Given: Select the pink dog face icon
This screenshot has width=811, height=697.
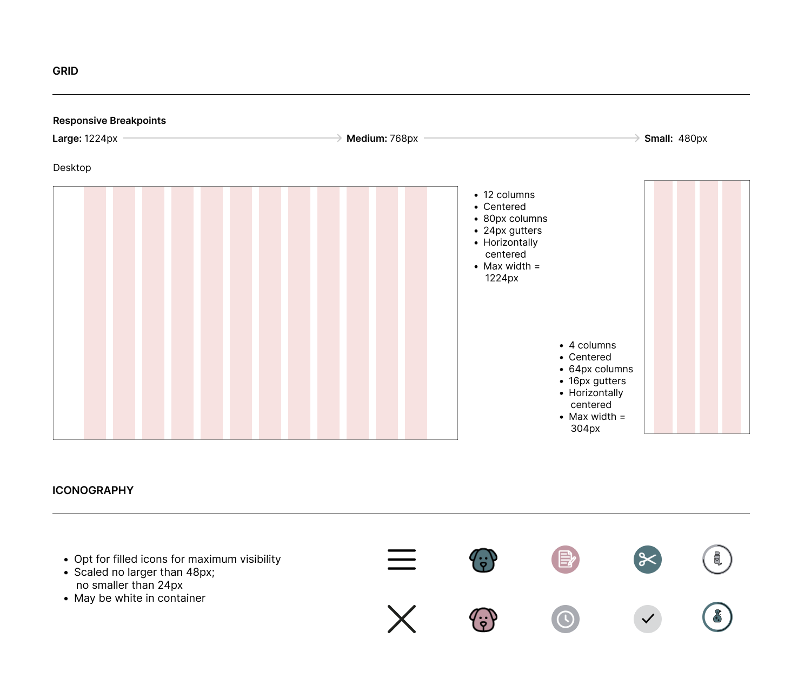Looking at the screenshot, I should pyautogui.click(x=483, y=620).
